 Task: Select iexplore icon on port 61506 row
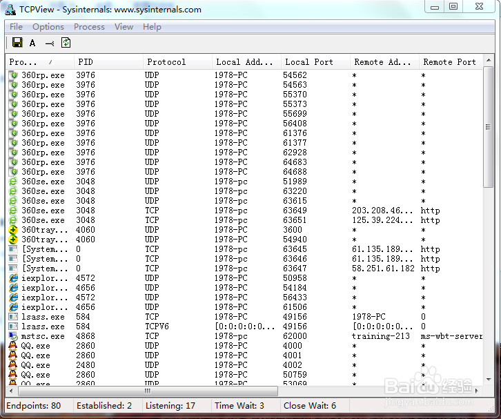(x=13, y=307)
